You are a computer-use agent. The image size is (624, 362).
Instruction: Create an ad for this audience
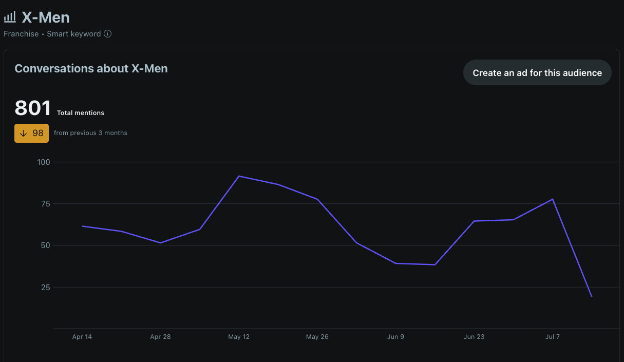pyautogui.click(x=537, y=72)
